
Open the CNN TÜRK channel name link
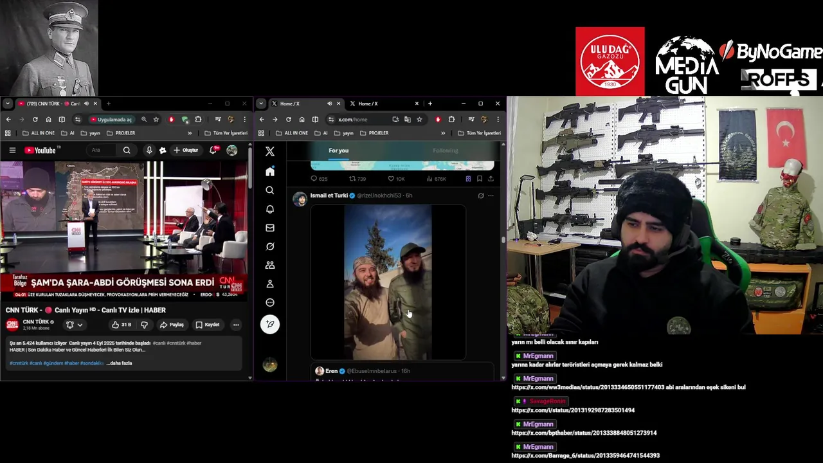pyautogui.click(x=36, y=322)
